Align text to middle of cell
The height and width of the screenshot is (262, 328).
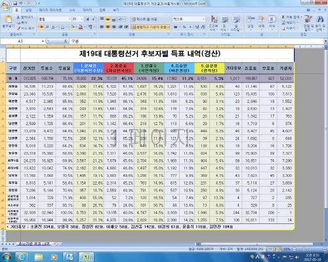(x=108, y=19)
